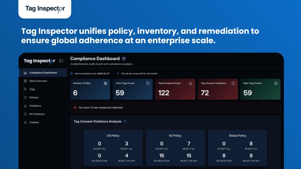Click the Compliance Dashboard chart icon in sidebar
The image size is (301, 169).
coord(25,73)
